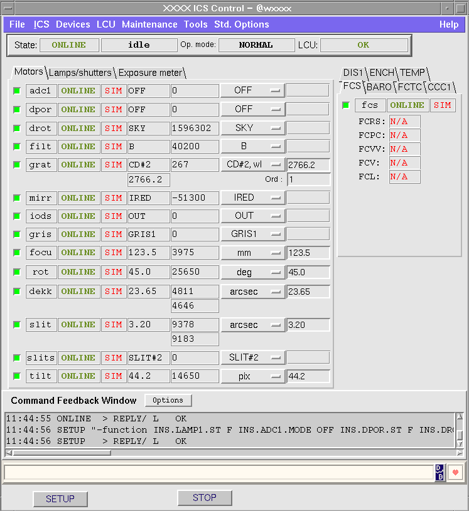Screen dimensions: 469x511
Task: Toggle the iods green checkbox
Action: (x=17, y=216)
